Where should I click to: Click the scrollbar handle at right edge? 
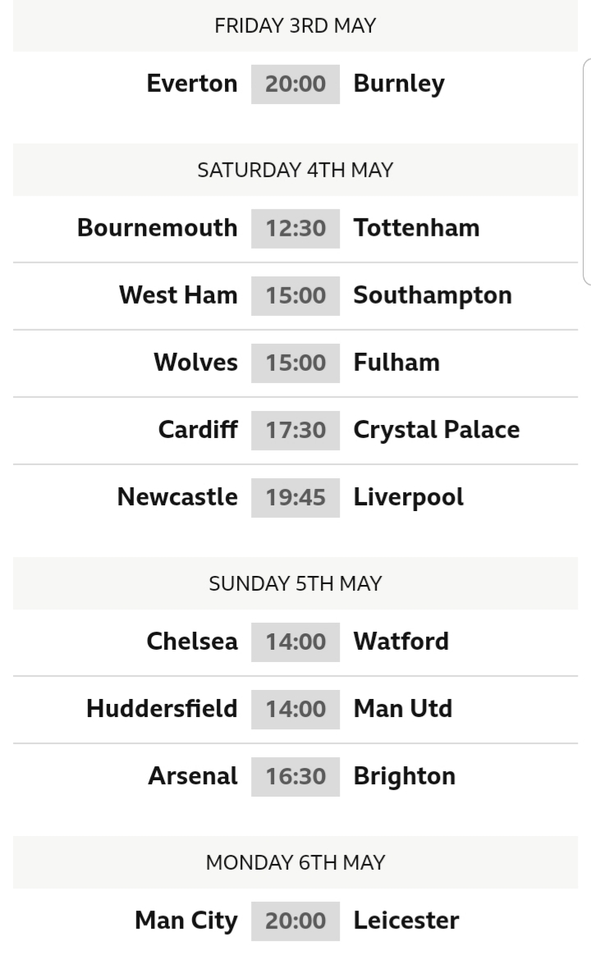pos(587,172)
